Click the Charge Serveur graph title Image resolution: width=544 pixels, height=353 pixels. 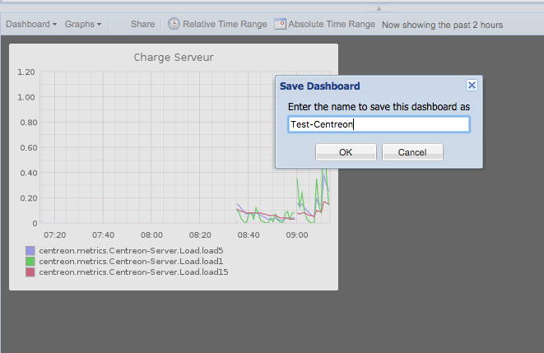[173, 58]
